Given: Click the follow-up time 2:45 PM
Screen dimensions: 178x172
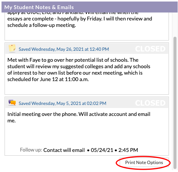Looking at the screenshot, I should pos(128,150).
